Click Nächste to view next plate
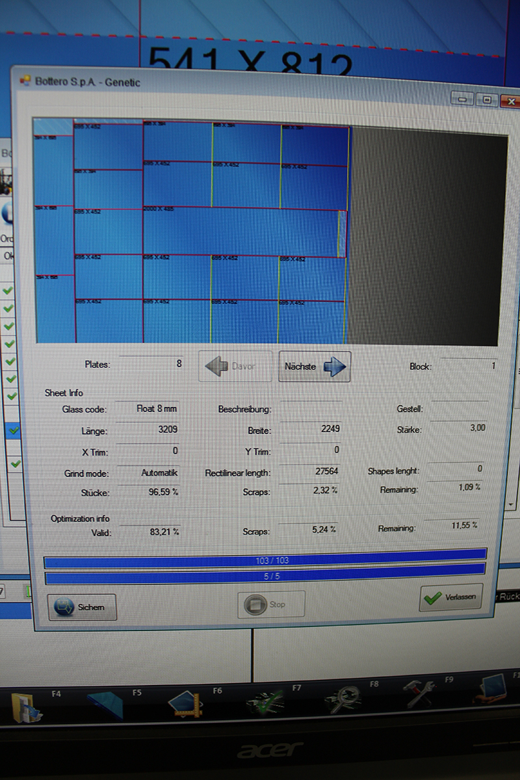Viewport: 520px width, 780px height. click(x=315, y=367)
